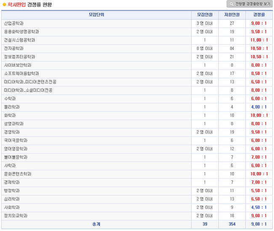Click the 지원인원 column header
The image size is (274, 231).
pos(232,15)
